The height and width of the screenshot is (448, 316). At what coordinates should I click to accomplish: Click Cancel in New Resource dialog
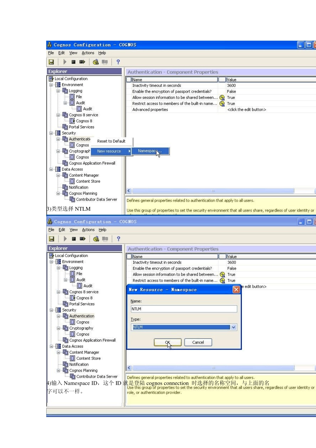(198, 342)
